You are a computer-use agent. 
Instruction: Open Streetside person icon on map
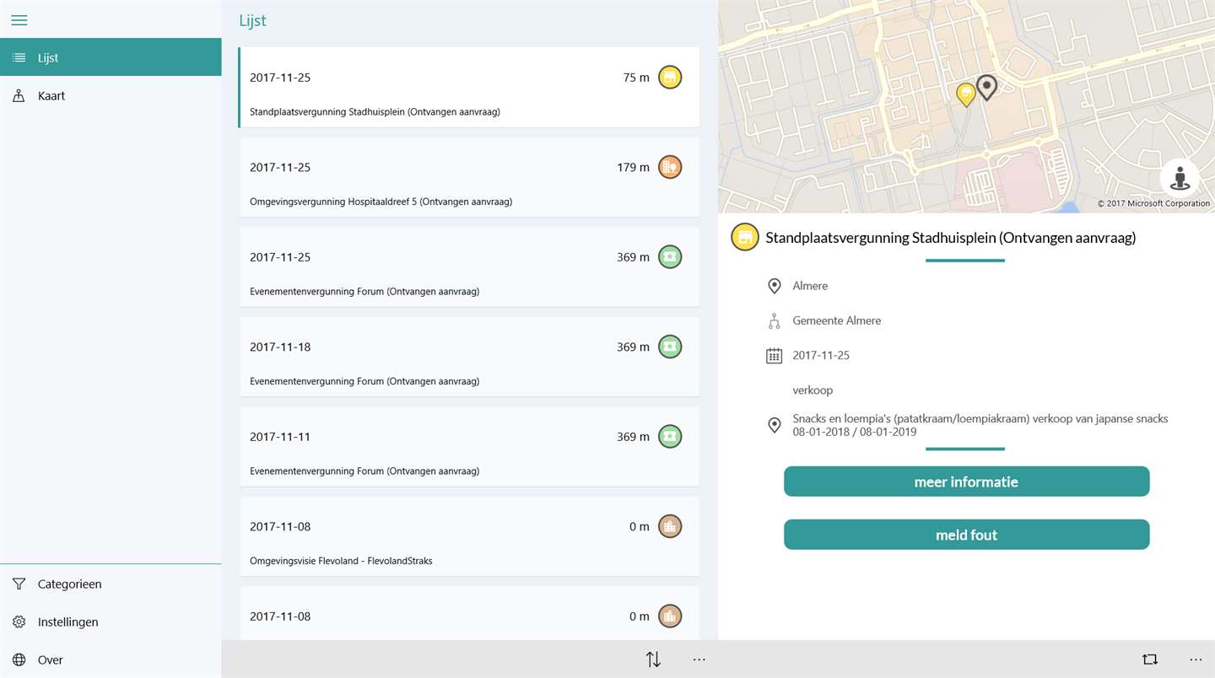pos(1180,178)
